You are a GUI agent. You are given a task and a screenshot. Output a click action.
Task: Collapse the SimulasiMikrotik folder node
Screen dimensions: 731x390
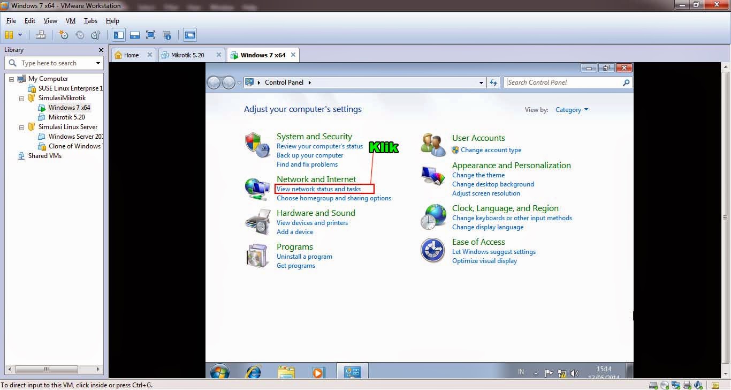point(22,98)
